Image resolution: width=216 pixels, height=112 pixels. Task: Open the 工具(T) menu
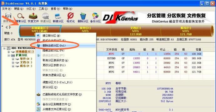(x=43, y=9)
